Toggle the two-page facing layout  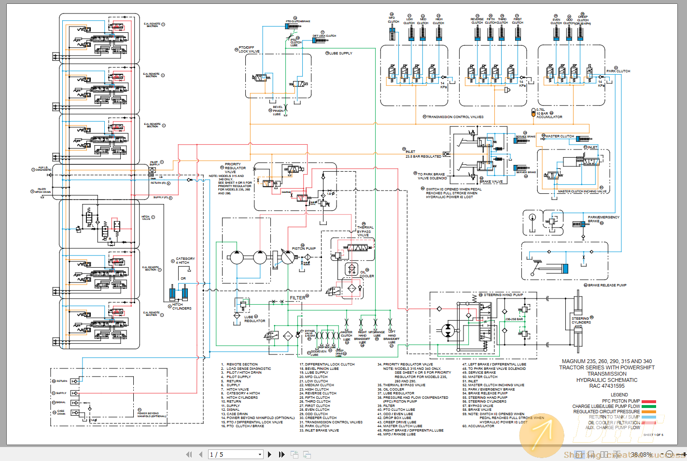(x=604, y=454)
